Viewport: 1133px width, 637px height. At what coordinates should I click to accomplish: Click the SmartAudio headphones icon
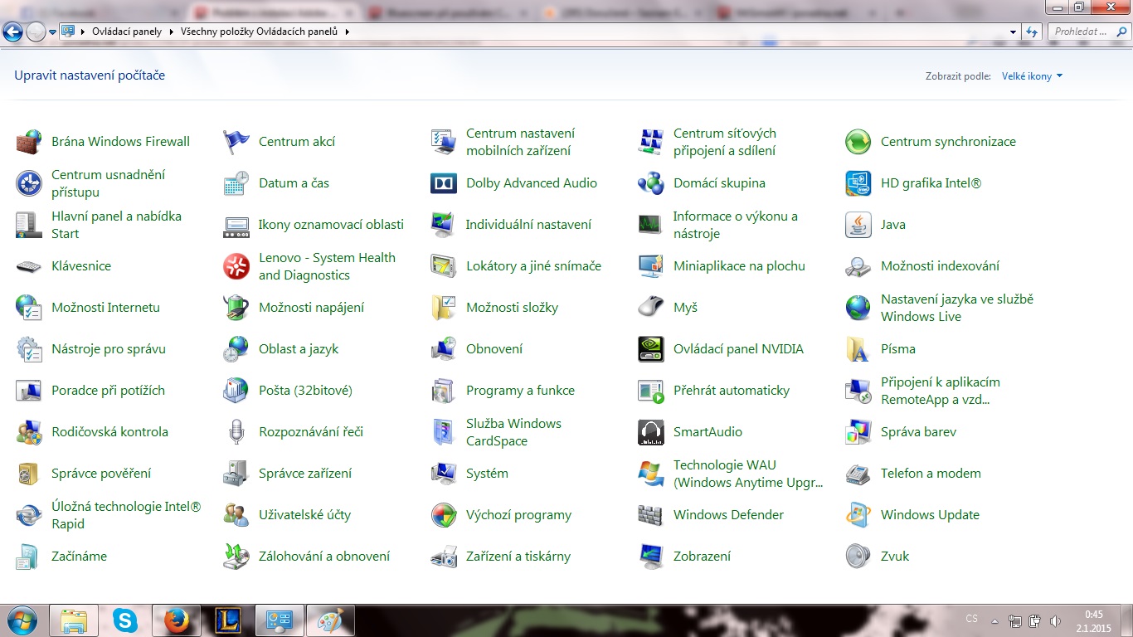pos(650,432)
